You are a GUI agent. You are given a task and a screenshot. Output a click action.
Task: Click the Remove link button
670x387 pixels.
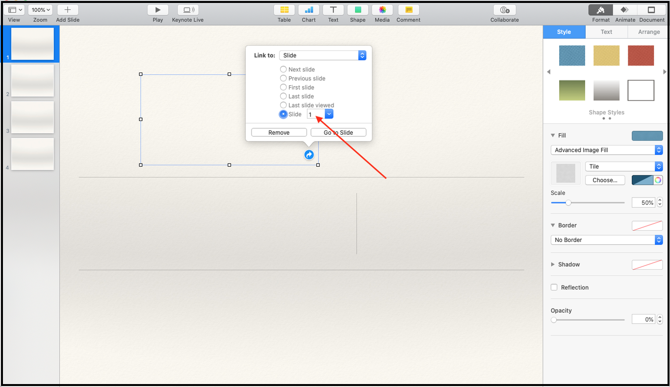click(x=279, y=133)
